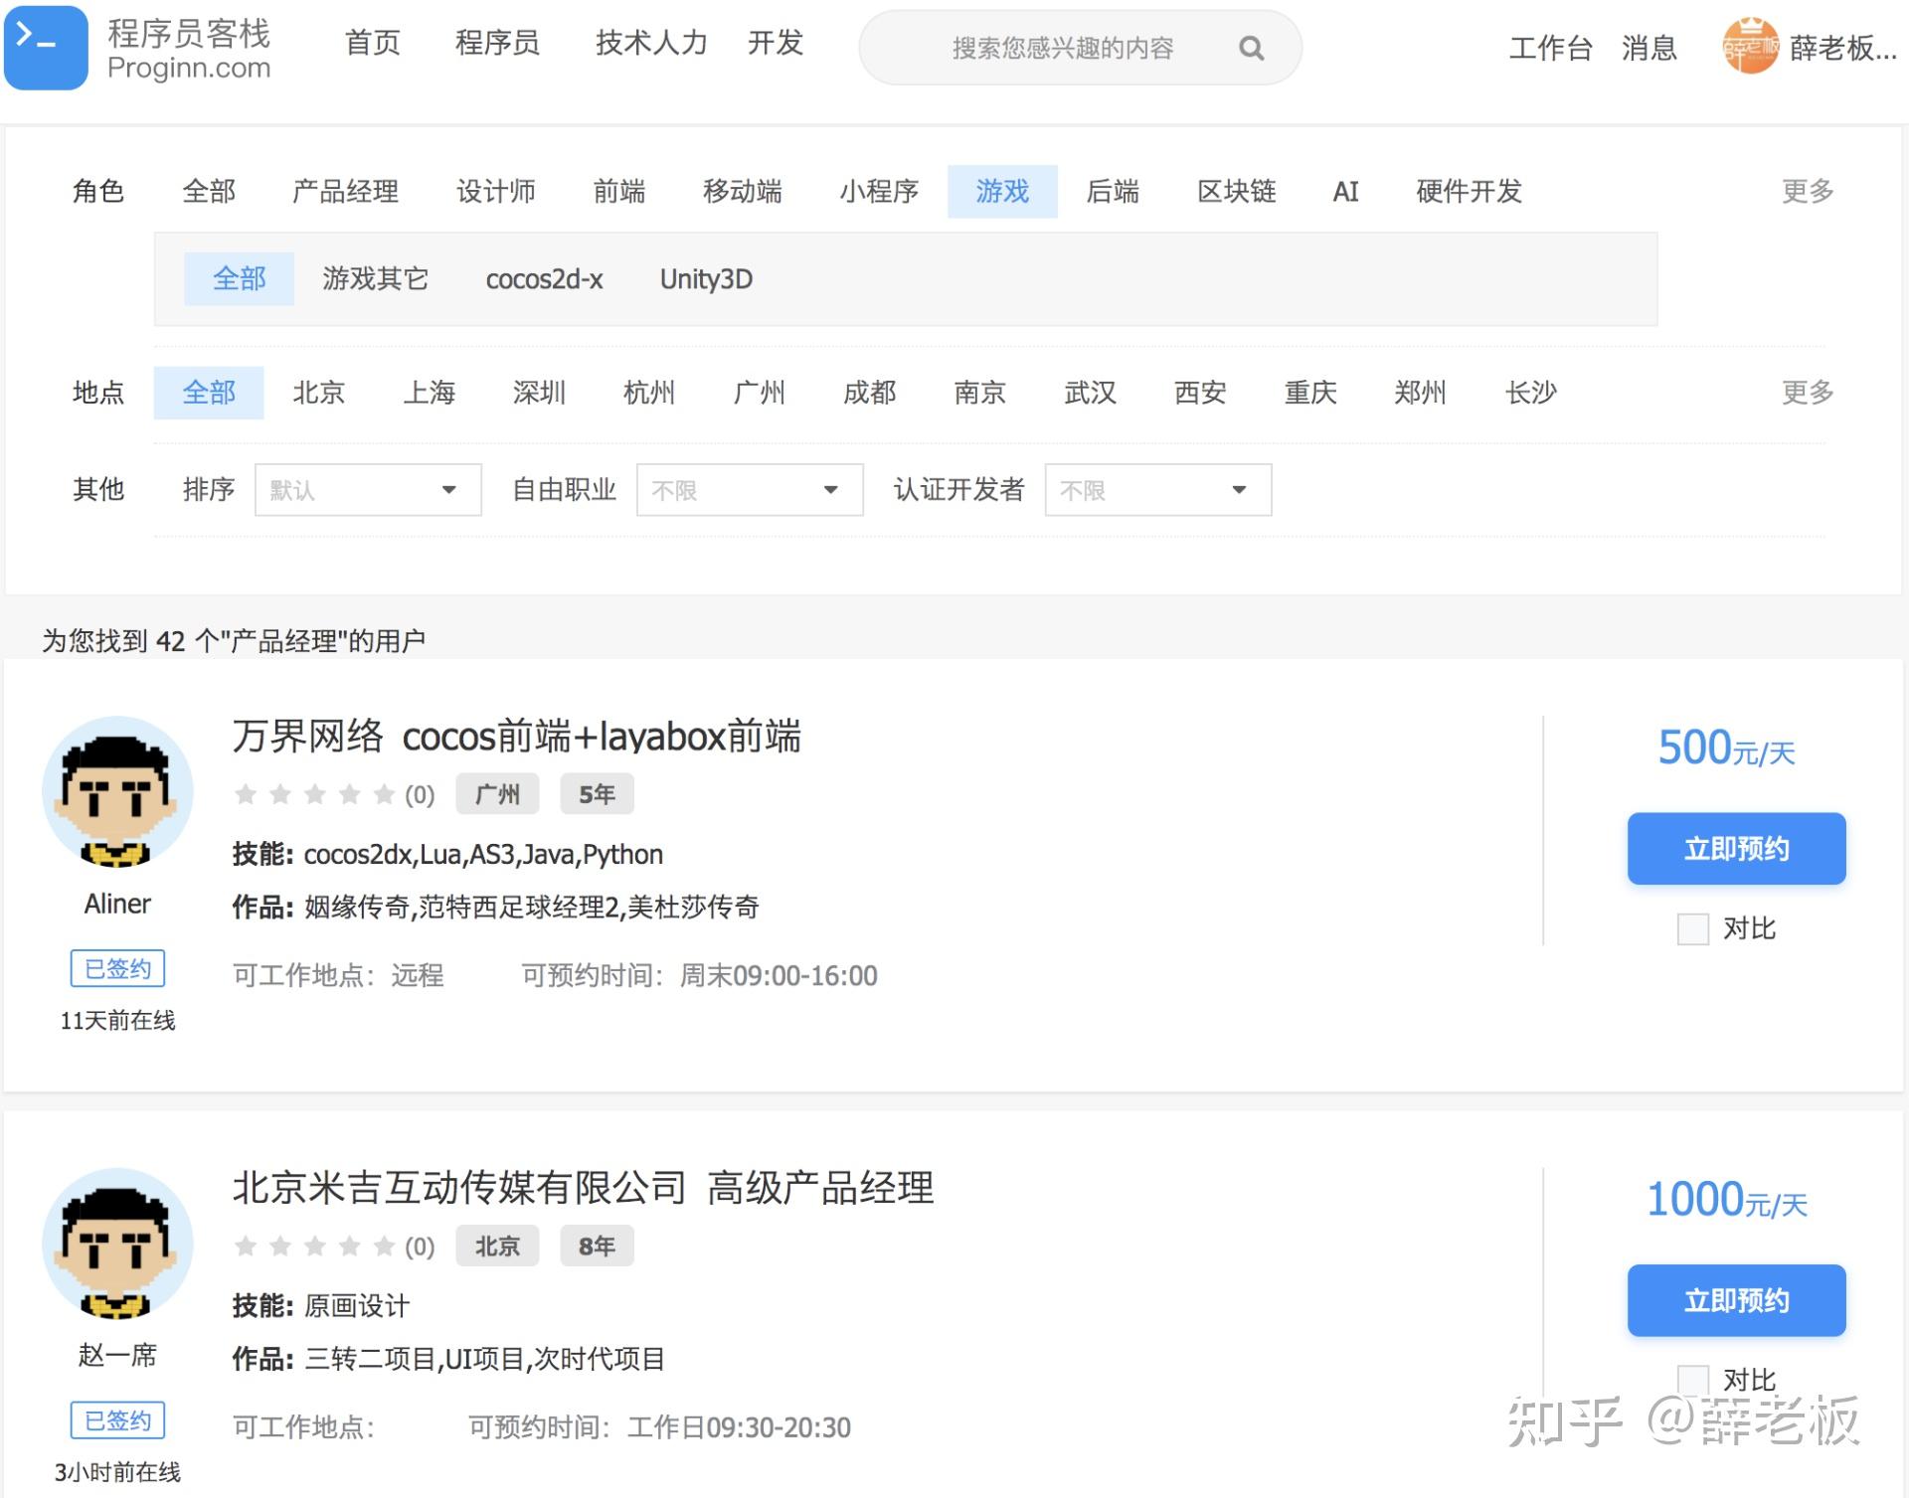Open the 排序 默认 sorting dropdown
The height and width of the screenshot is (1498, 1909).
click(x=368, y=489)
